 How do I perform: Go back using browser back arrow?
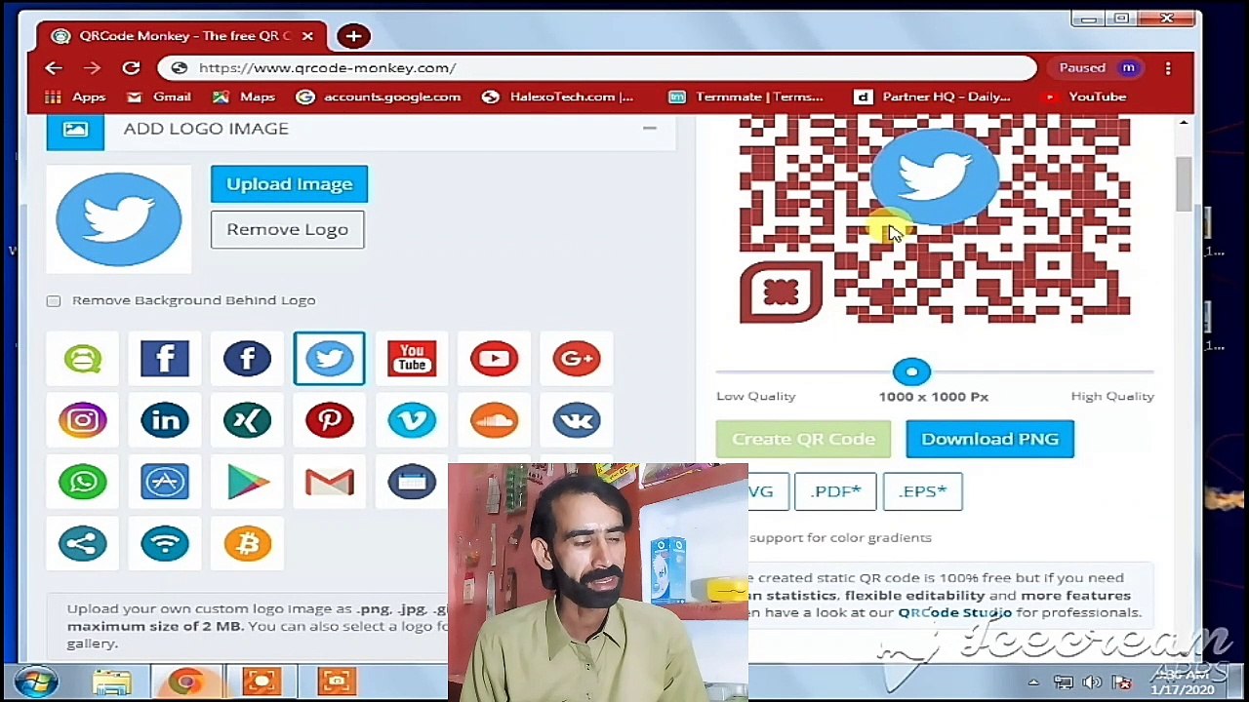point(54,68)
